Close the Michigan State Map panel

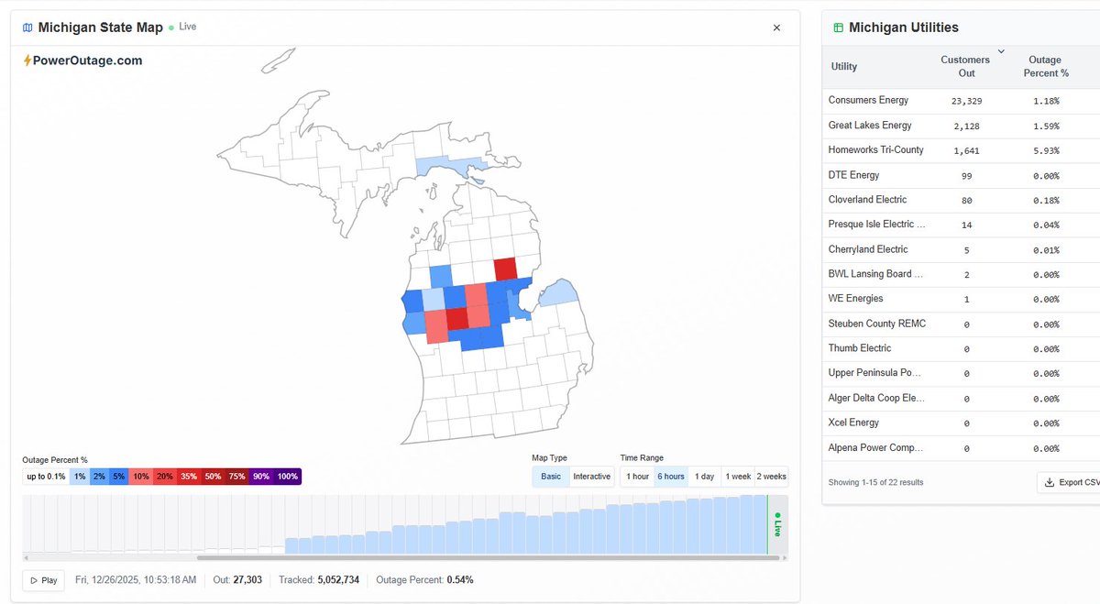click(x=776, y=27)
